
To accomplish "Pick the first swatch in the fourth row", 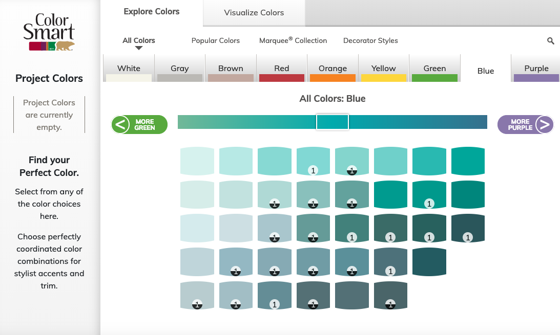I will tap(197, 262).
